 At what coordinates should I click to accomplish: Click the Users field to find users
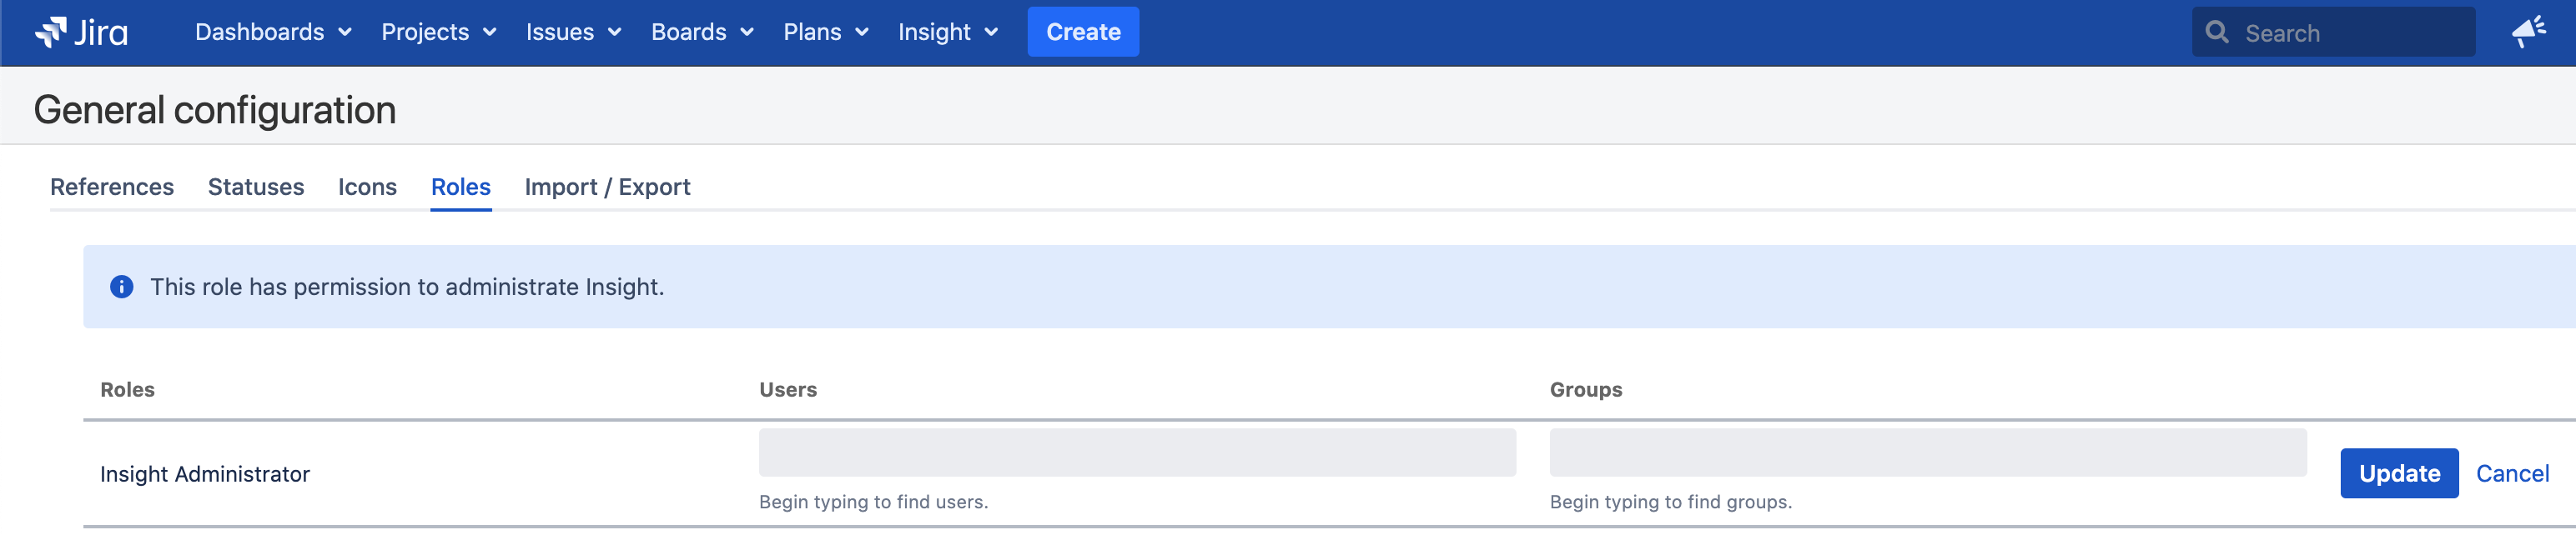[1139, 452]
